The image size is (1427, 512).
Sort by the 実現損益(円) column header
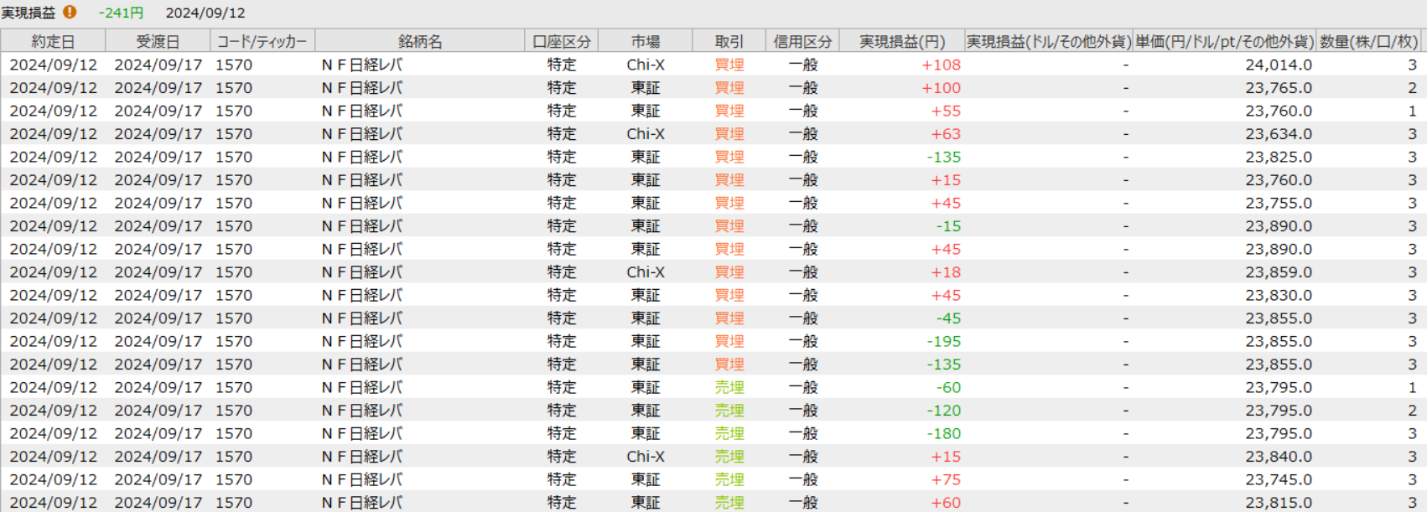coord(901,41)
